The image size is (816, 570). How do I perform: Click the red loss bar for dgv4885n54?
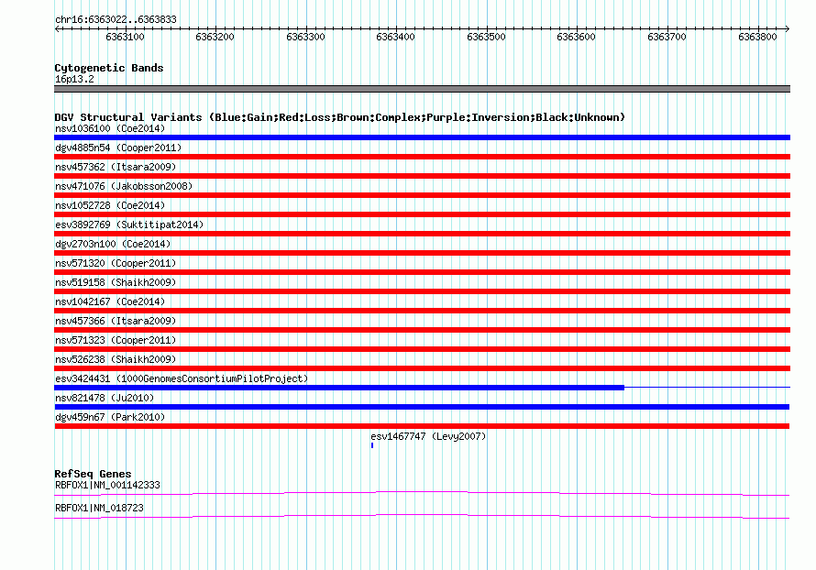[x=422, y=157]
